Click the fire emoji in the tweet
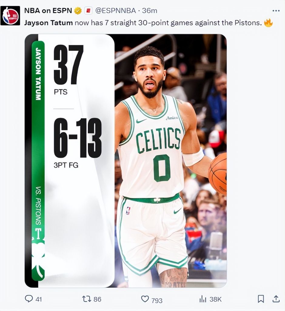Screen dimensions: 285x311 click(x=268, y=22)
